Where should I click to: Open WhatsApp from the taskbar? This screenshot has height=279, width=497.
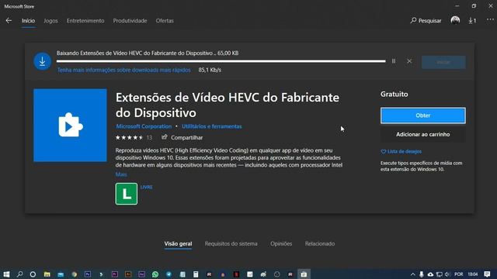point(155,274)
